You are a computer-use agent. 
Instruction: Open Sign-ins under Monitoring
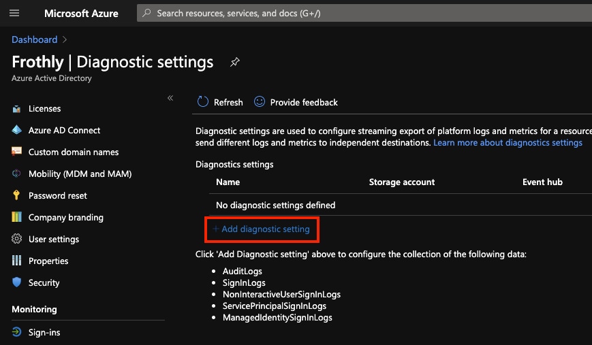tap(44, 333)
